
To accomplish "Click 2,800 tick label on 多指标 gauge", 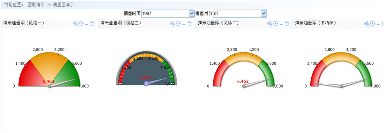I will click(329, 50).
